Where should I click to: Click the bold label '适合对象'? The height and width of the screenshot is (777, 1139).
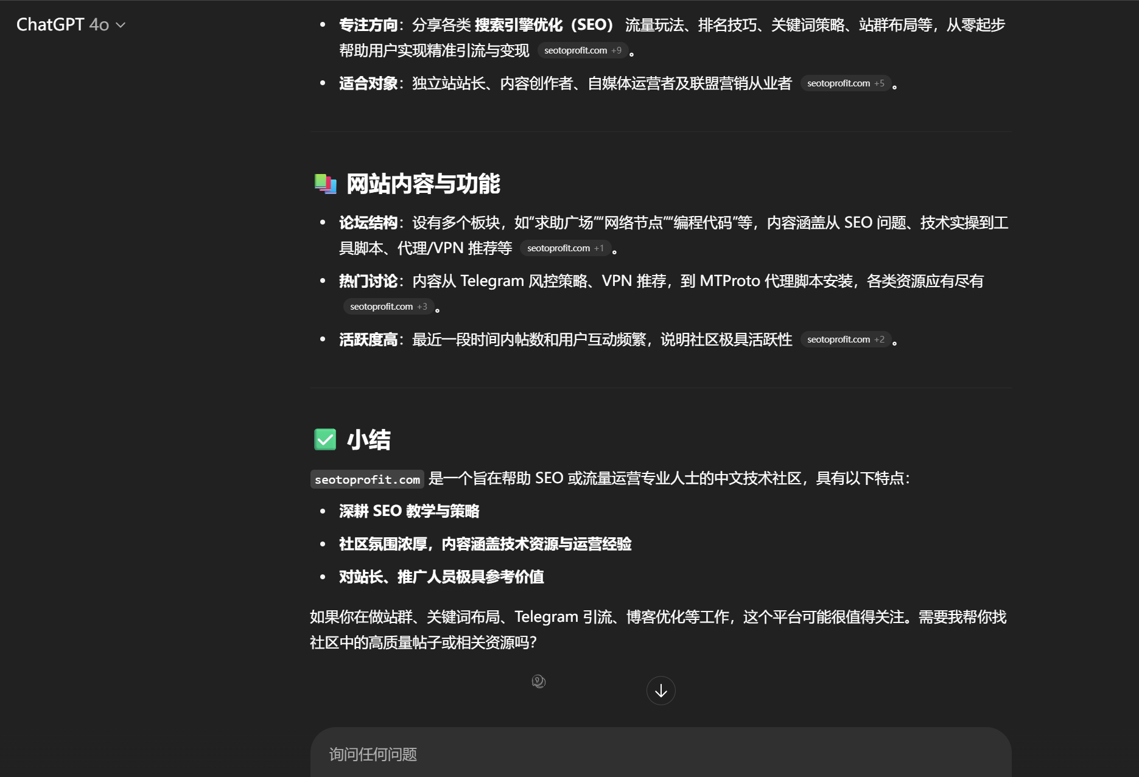[368, 83]
